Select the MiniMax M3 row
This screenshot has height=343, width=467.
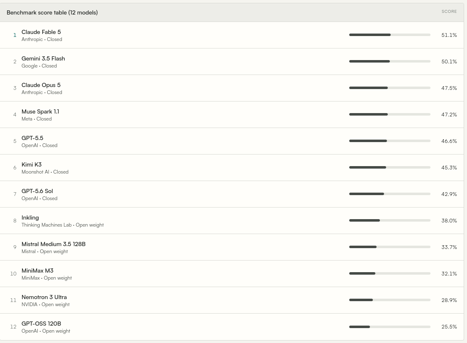coord(232,273)
